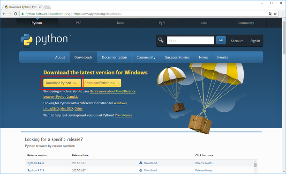
Task: Click Download Python 2.7.13 button
Action: pyautogui.click(x=101, y=83)
